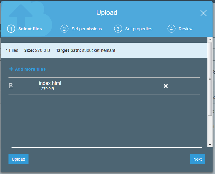Screen dimensions: 215x174
Task: Select the index.html file name
Action: [50, 83]
